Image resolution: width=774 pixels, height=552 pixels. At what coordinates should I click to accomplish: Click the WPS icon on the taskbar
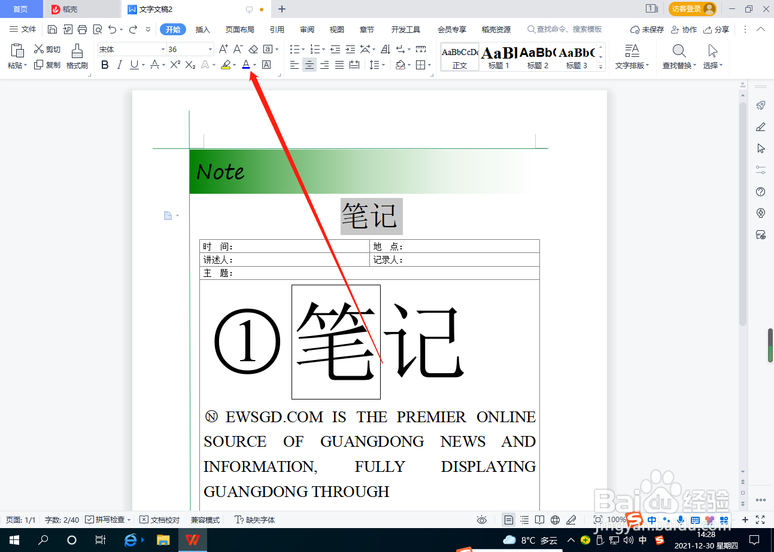coord(193,540)
